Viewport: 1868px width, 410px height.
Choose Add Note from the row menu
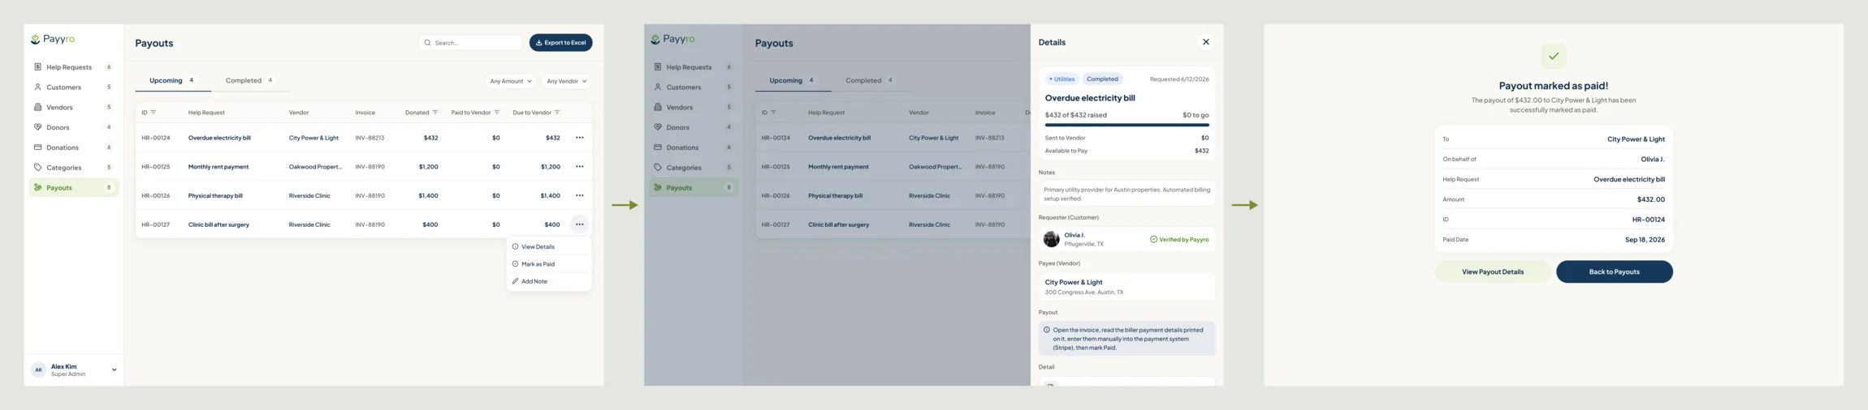pos(548,281)
